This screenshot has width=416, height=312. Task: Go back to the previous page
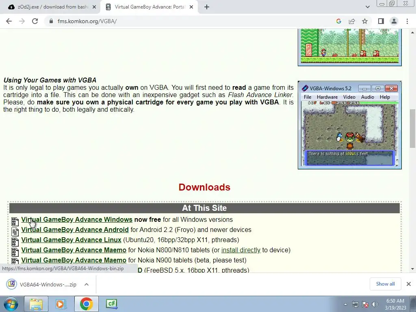click(9, 21)
